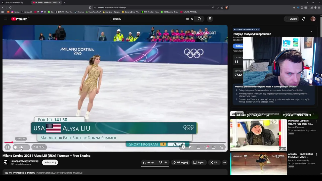Toggle subtitles in the player

pos(198,147)
